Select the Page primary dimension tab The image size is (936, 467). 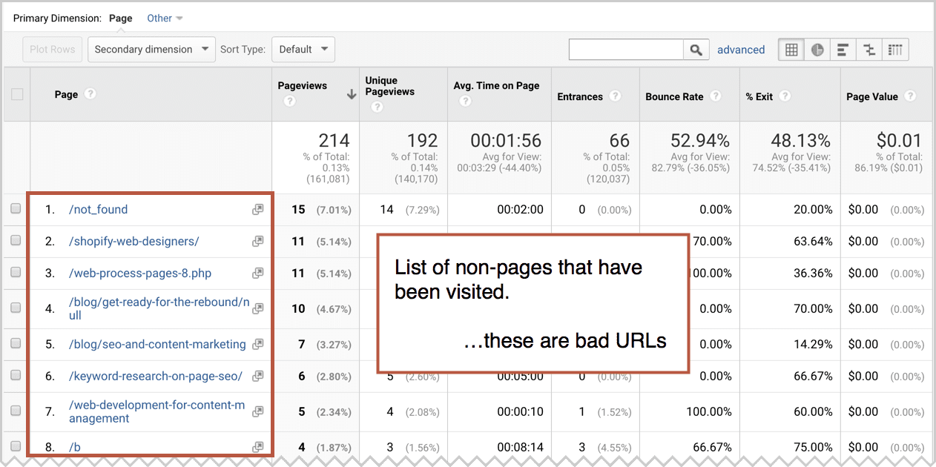121,18
